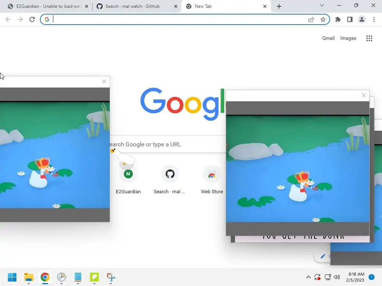
Task: Open a new browser tab with plus
Action: click(x=279, y=7)
